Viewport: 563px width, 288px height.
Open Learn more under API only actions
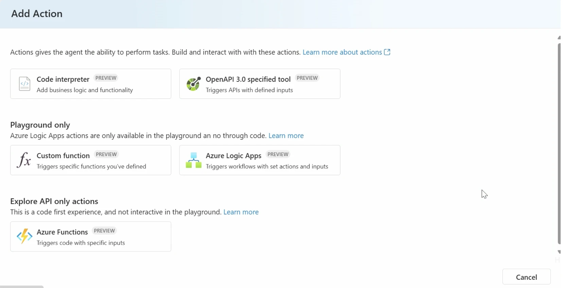pyautogui.click(x=241, y=212)
